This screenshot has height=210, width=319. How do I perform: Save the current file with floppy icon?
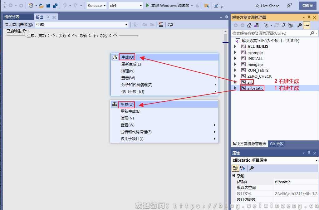click(48, 6)
